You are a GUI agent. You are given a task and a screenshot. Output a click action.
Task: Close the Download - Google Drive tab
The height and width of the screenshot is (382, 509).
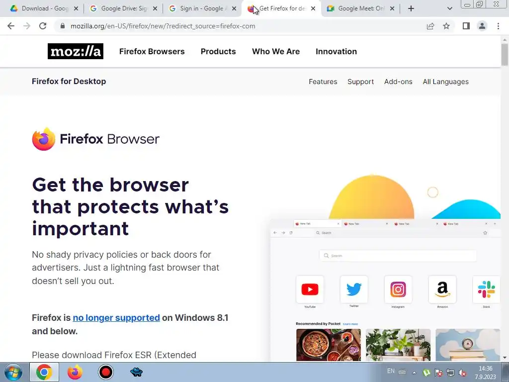pos(76,8)
